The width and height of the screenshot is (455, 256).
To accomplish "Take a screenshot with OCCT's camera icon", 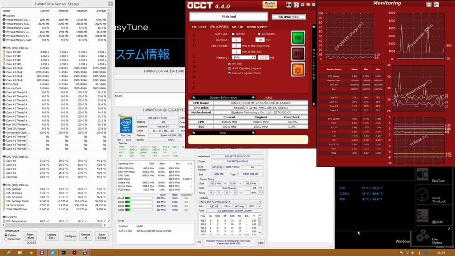I will (x=289, y=4).
